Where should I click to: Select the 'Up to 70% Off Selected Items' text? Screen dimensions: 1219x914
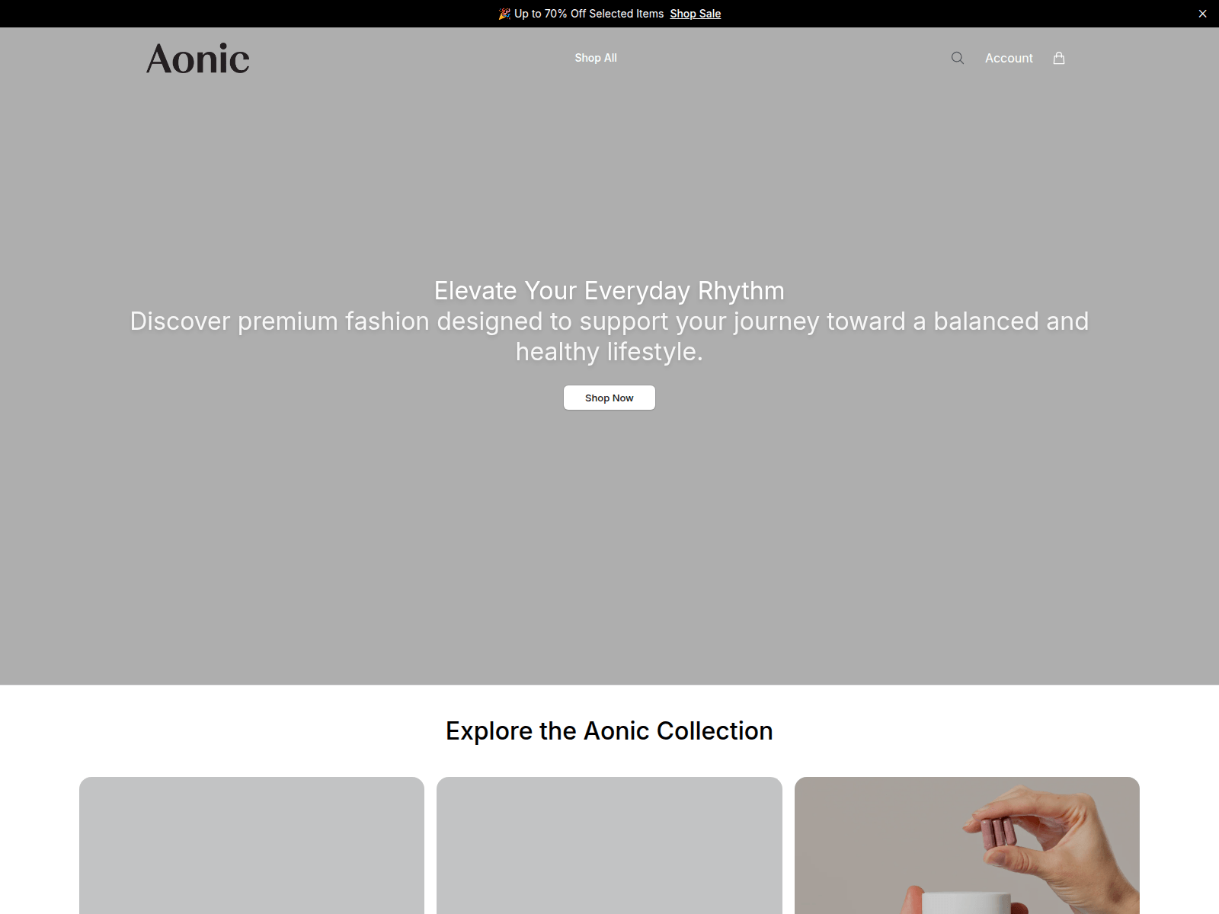[589, 14]
